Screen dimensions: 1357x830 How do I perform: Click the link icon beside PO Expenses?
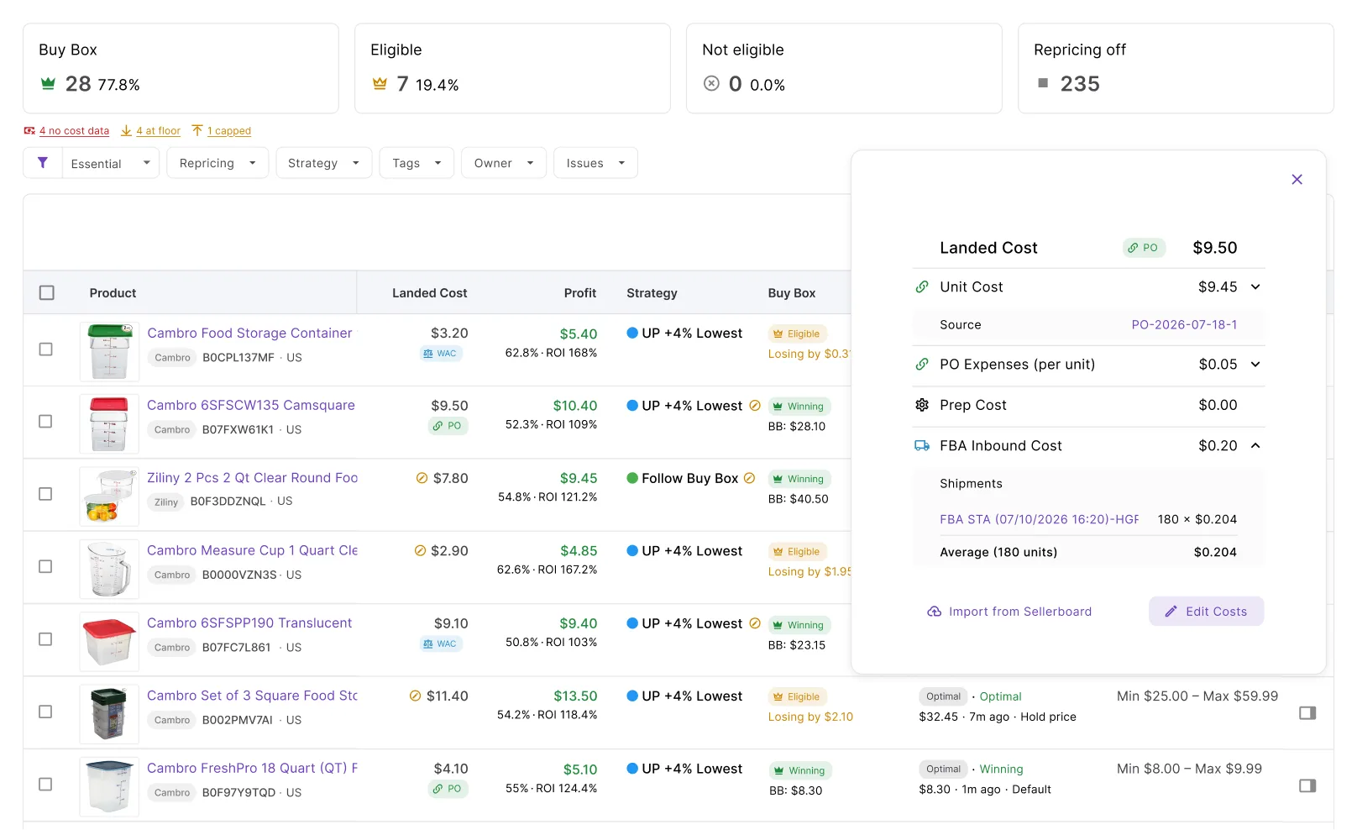coord(922,365)
